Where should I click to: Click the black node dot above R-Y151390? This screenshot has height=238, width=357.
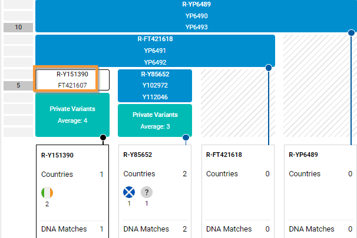coord(104,138)
